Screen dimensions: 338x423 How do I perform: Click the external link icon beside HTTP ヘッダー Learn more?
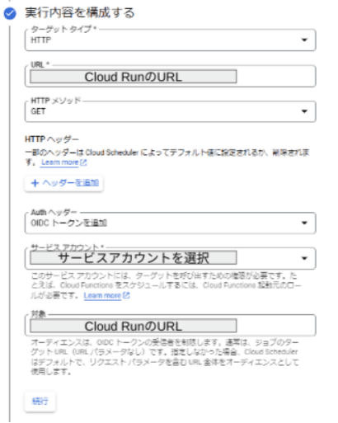(x=83, y=162)
